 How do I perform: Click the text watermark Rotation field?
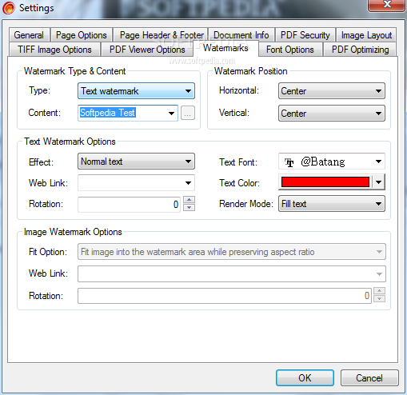[x=129, y=205]
